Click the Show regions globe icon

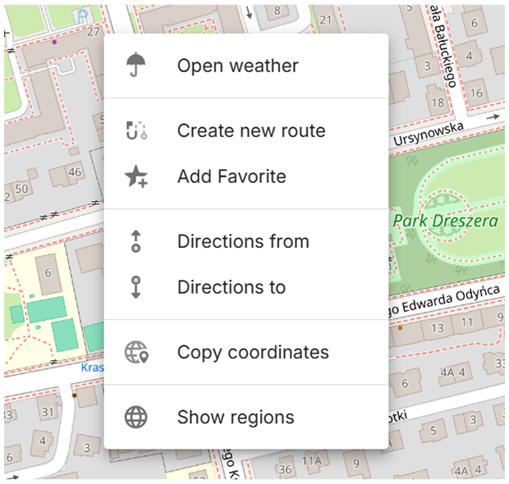point(136,417)
